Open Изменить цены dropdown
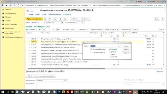The width and height of the screenshot is (167, 94). 96,30
